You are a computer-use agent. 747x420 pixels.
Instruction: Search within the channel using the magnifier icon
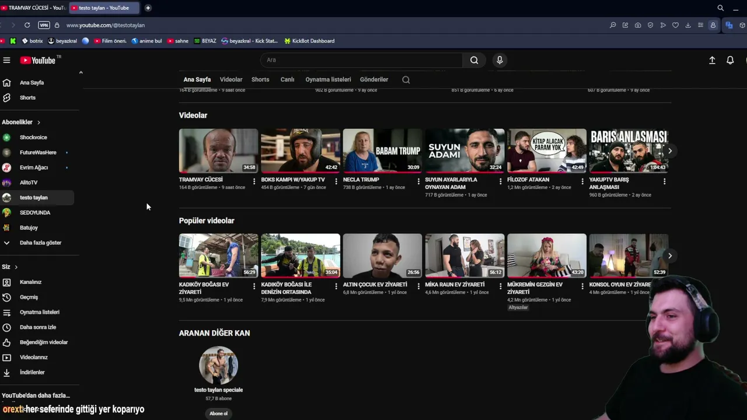[406, 80]
